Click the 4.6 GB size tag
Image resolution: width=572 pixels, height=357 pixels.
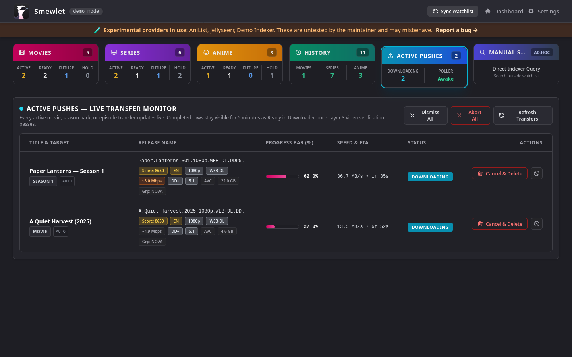(227, 231)
